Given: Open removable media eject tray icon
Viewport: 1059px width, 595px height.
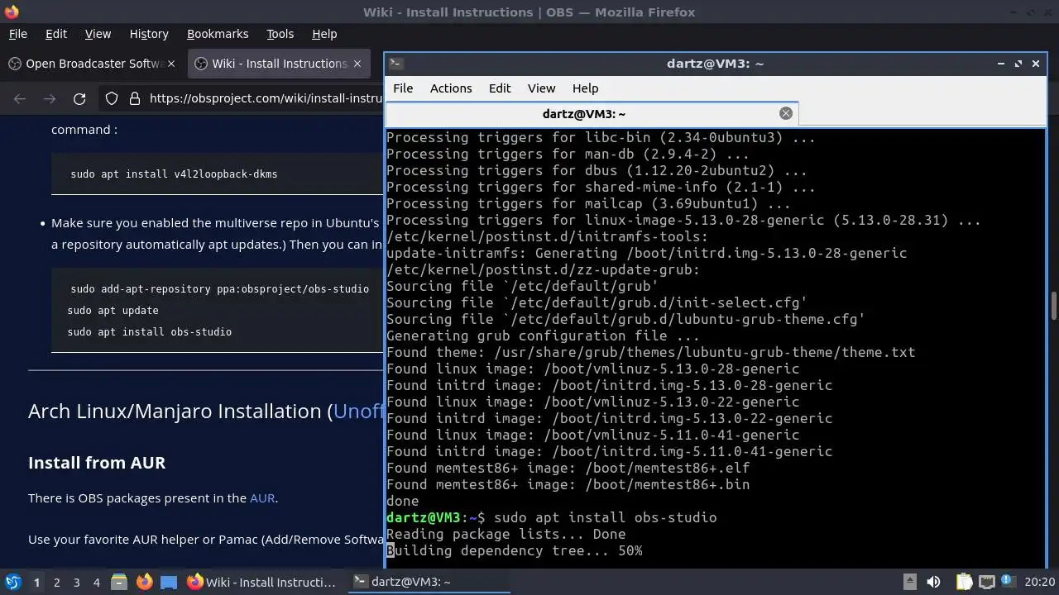Looking at the screenshot, I should (x=909, y=582).
